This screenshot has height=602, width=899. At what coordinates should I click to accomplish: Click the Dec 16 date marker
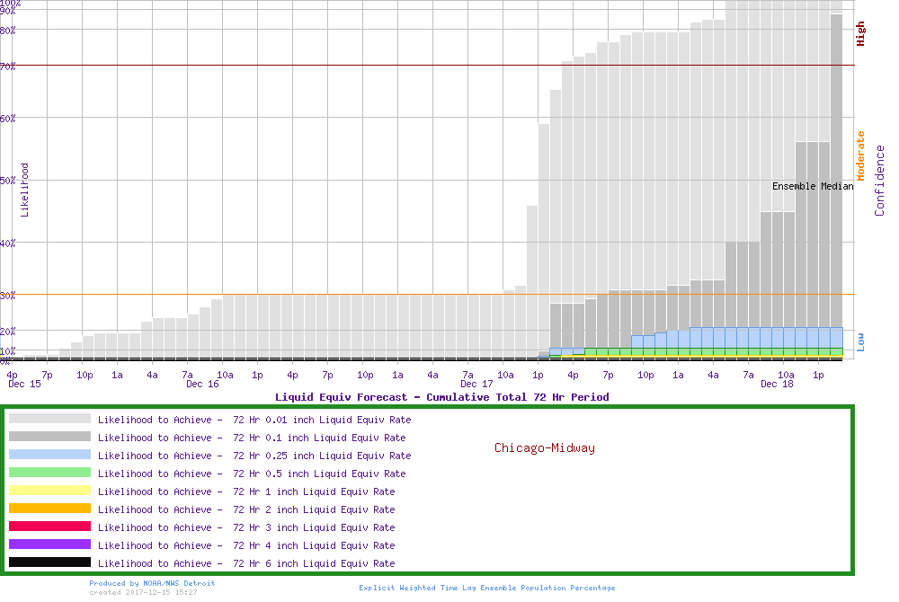[x=202, y=385]
